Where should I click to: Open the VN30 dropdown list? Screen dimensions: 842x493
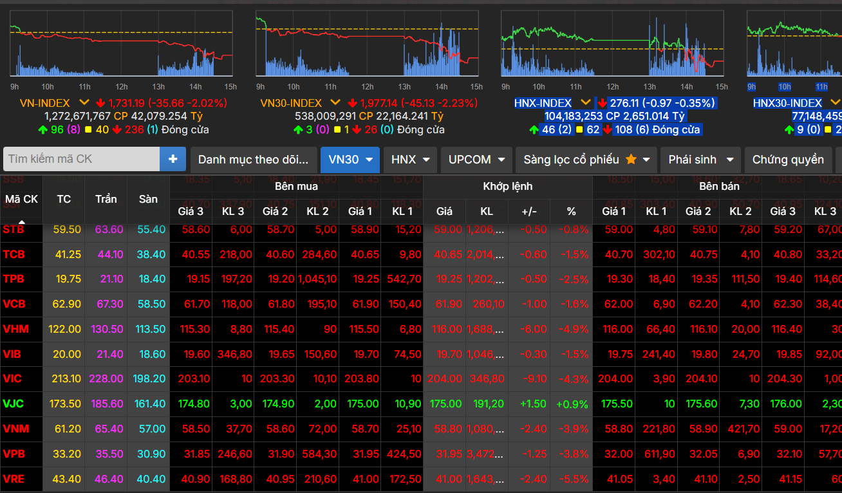tap(350, 160)
